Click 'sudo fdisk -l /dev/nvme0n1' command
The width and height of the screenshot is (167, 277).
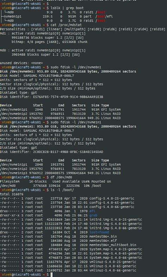coord(76,67)
